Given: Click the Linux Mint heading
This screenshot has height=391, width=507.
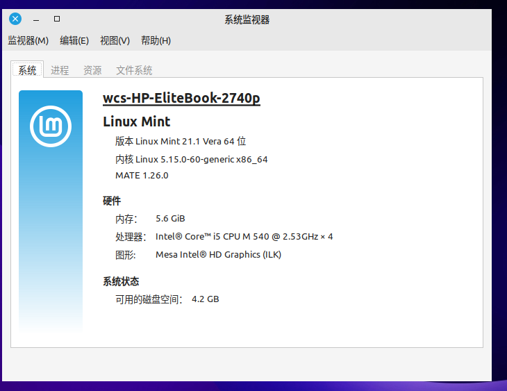Looking at the screenshot, I should click(136, 122).
